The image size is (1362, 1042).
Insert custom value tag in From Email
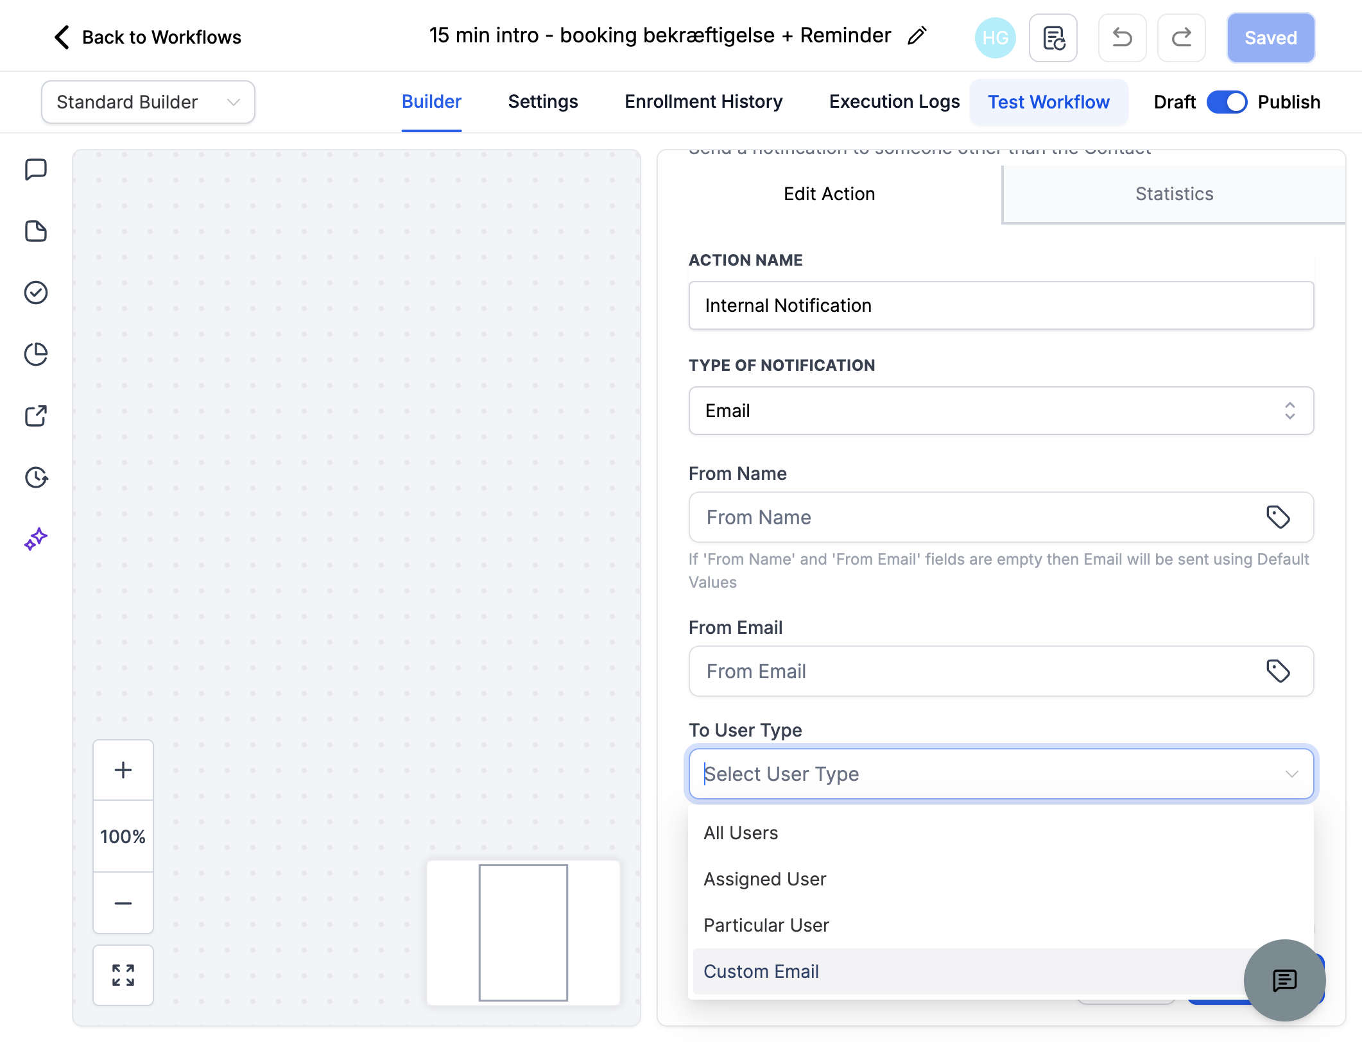click(x=1278, y=671)
